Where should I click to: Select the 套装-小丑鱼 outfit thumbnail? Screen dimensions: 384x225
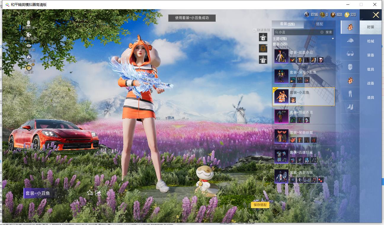[x=281, y=96]
